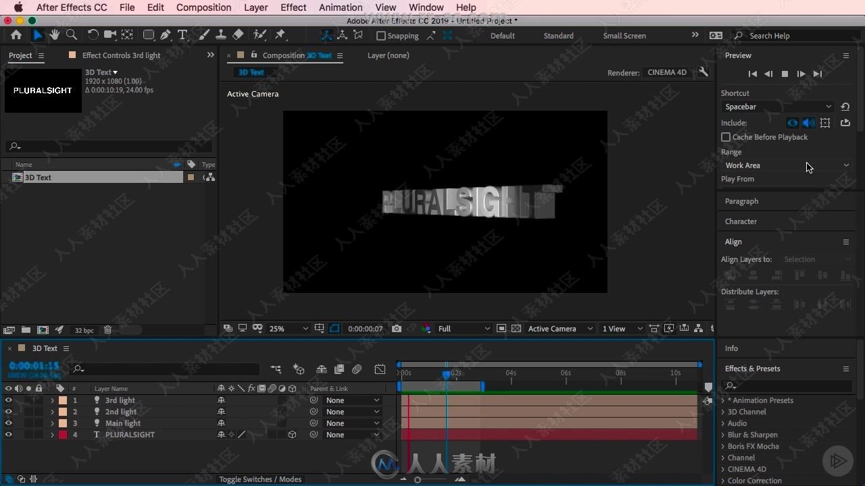Select the Home icon in the toolbar
Image resolution: width=865 pixels, height=486 pixels.
tap(16, 35)
